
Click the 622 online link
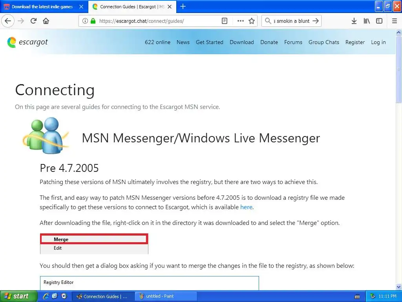point(157,42)
